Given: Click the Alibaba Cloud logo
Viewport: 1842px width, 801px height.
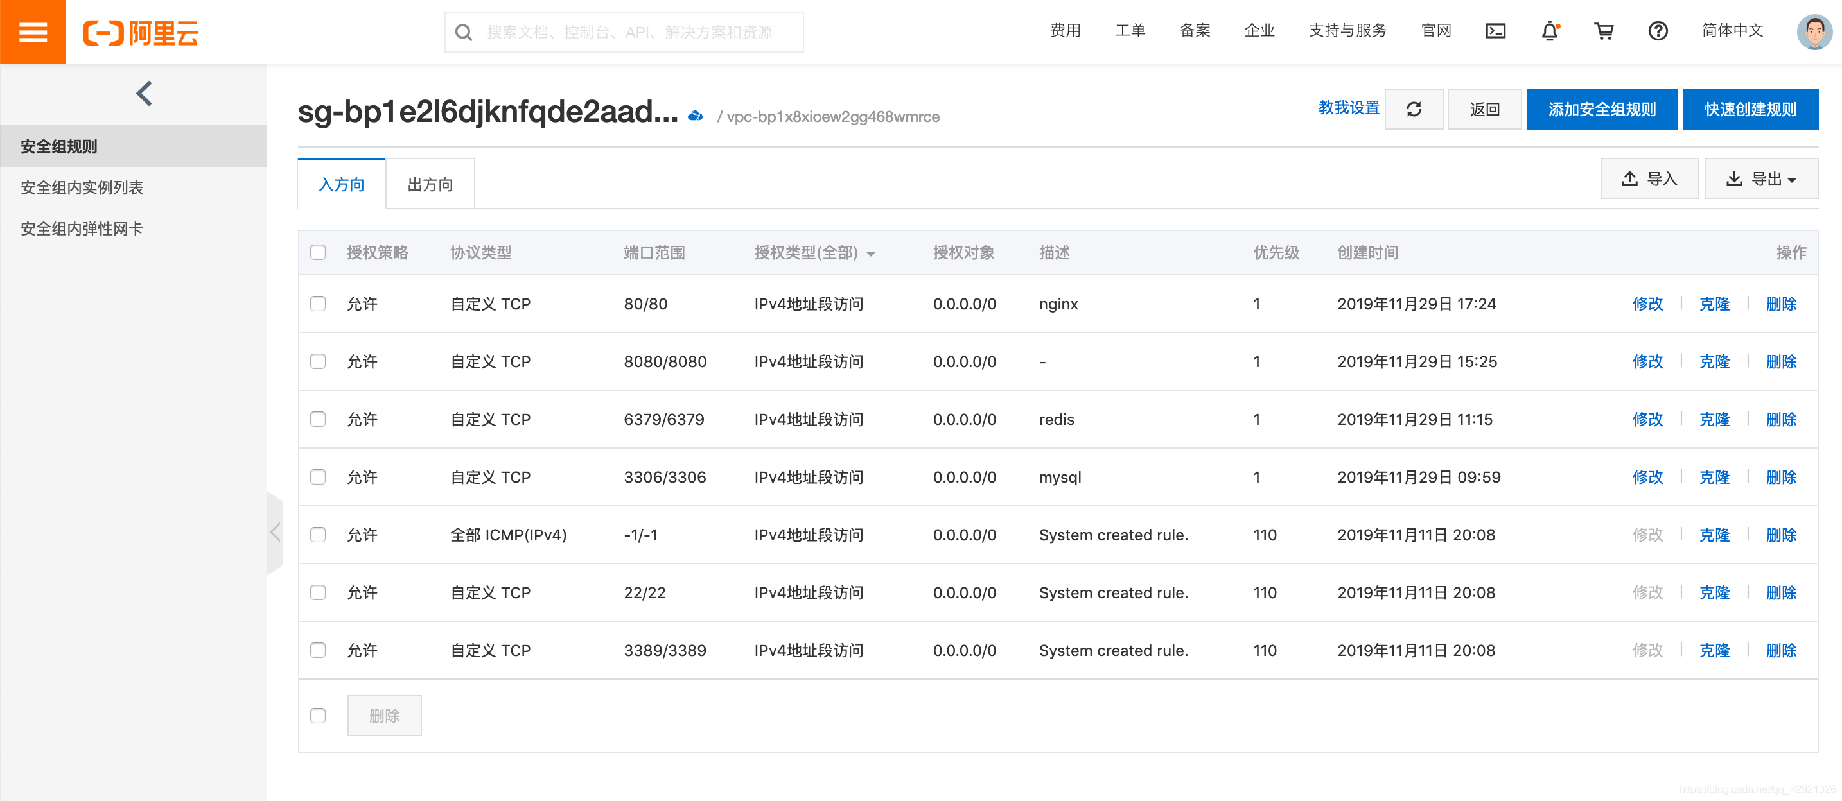Looking at the screenshot, I should point(141,33).
